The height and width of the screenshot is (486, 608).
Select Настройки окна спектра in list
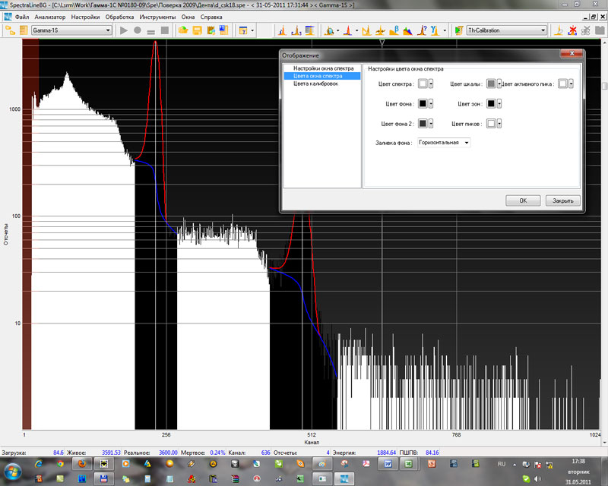323,68
